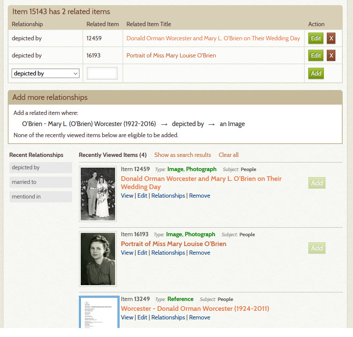The width and height of the screenshot is (353, 337).
Task: Open the portrait thumbnail for item 16193
Action: 98,259
